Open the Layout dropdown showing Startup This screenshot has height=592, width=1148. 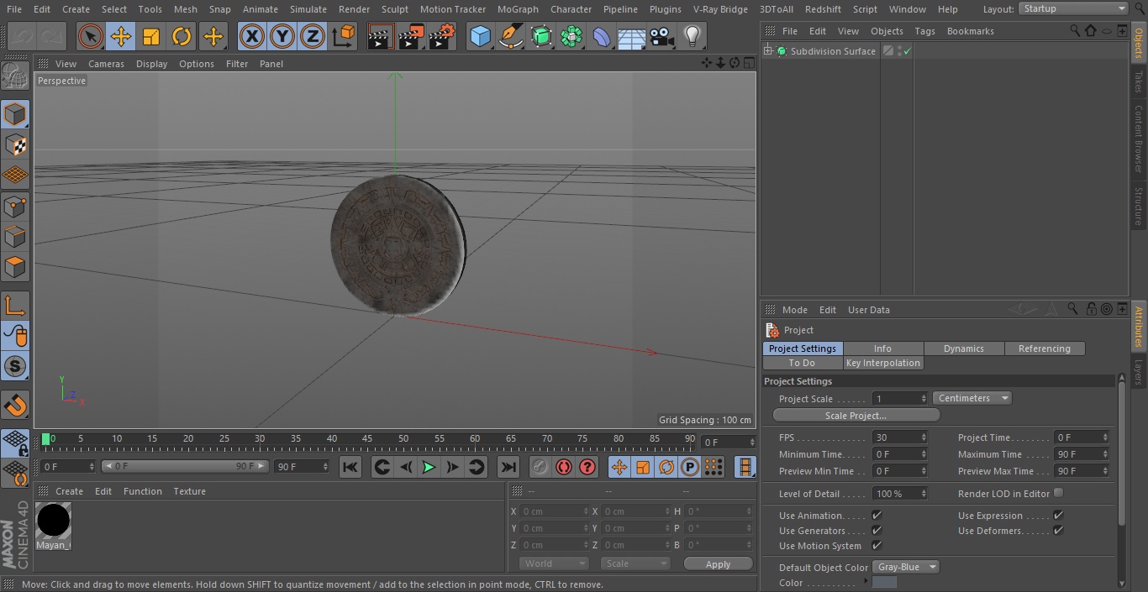coord(1074,8)
